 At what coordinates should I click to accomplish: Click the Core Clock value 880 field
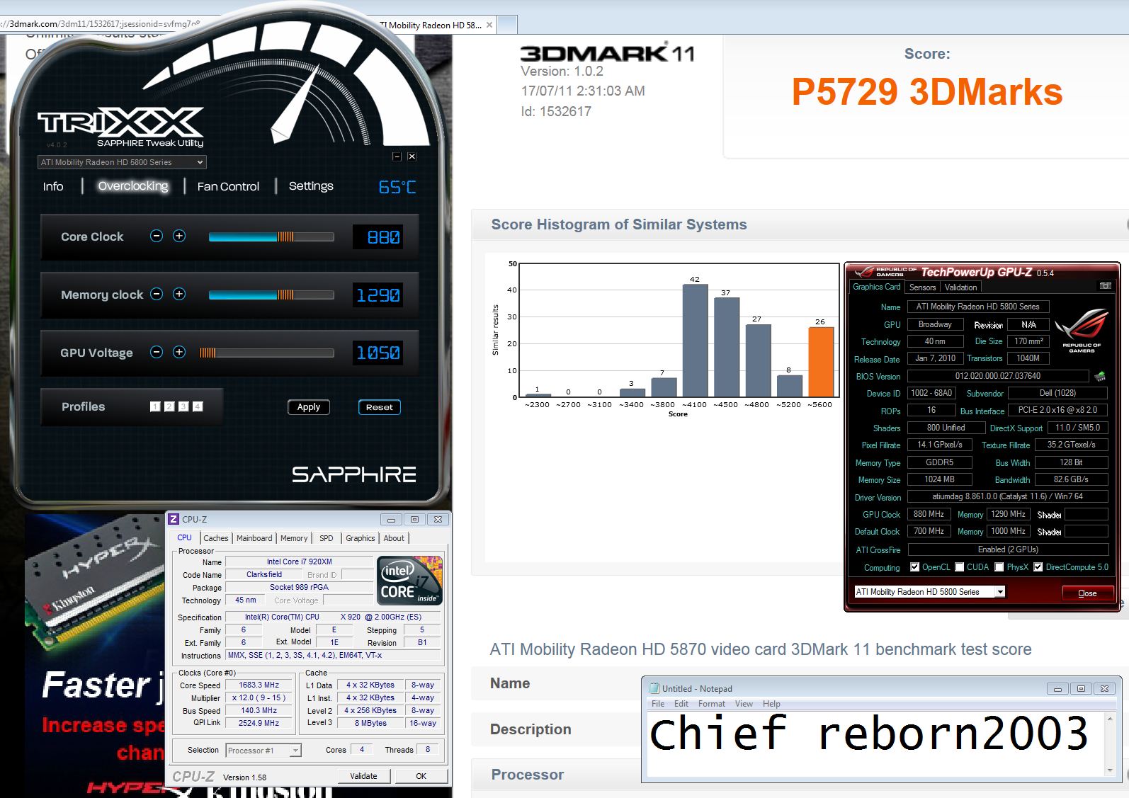coord(378,236)
